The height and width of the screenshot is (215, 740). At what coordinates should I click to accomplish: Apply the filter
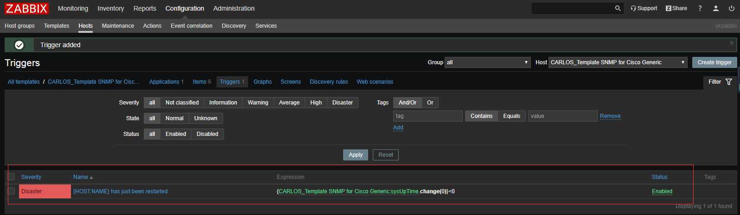pyautogui.click(x=356, y=155)
